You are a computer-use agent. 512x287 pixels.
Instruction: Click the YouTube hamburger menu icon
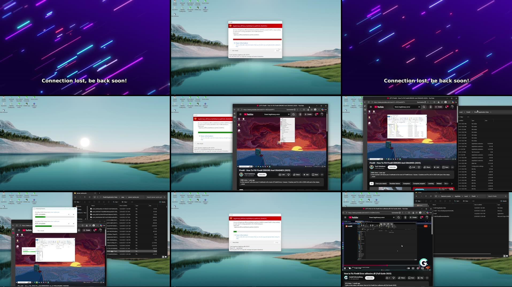click(x=240, y=114)
